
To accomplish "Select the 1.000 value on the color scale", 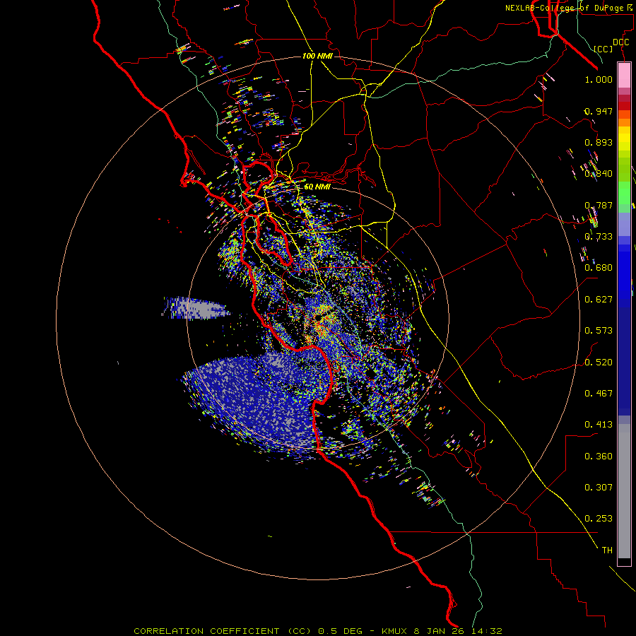I will click(599, 79).
